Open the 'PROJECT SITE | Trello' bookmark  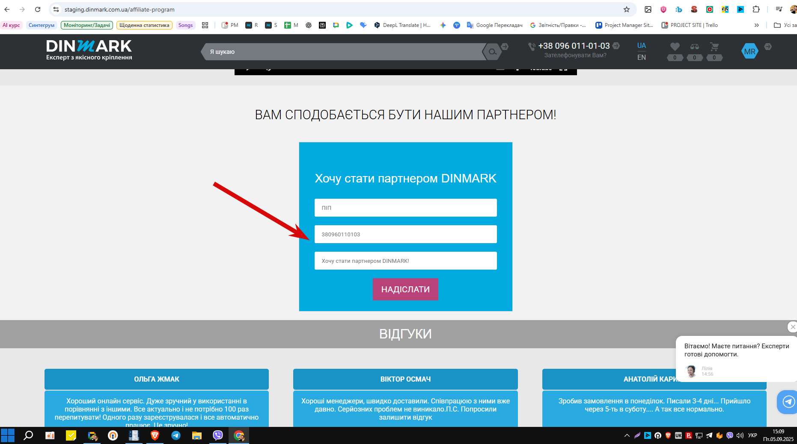coord(690,25)
